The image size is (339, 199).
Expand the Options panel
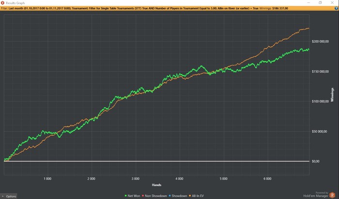point(9,196)
